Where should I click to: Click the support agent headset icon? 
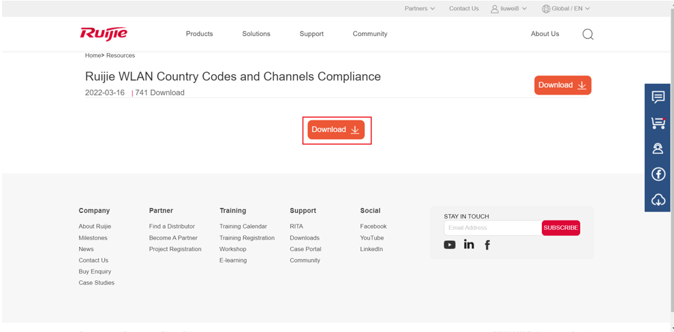[x=658, y=148]
